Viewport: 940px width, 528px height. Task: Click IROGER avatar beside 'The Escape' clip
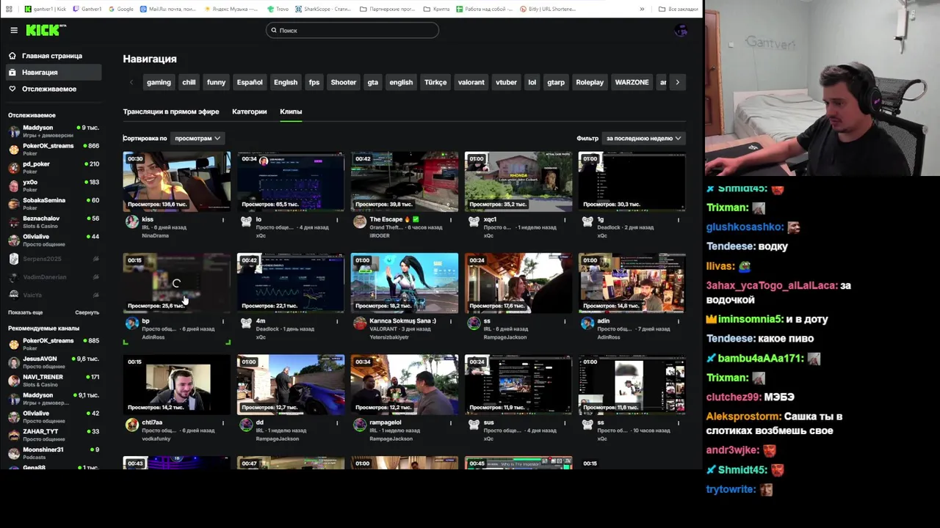(360, 221)
